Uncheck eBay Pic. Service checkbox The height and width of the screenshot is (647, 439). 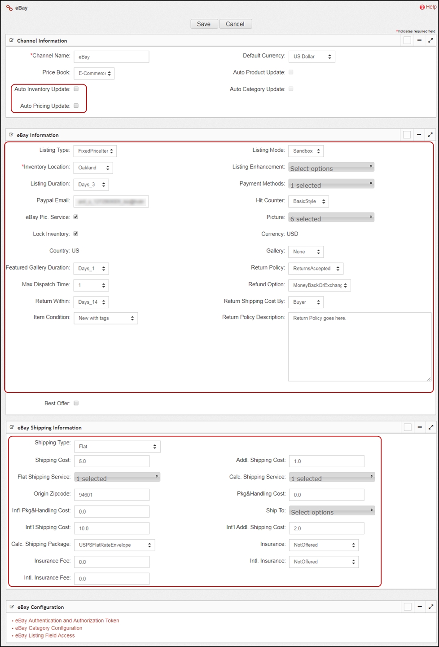pos(76,217)
